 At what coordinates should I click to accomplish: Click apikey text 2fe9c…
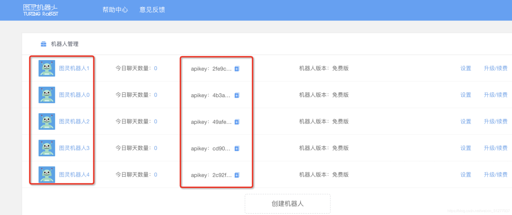(x=222, y=69)
